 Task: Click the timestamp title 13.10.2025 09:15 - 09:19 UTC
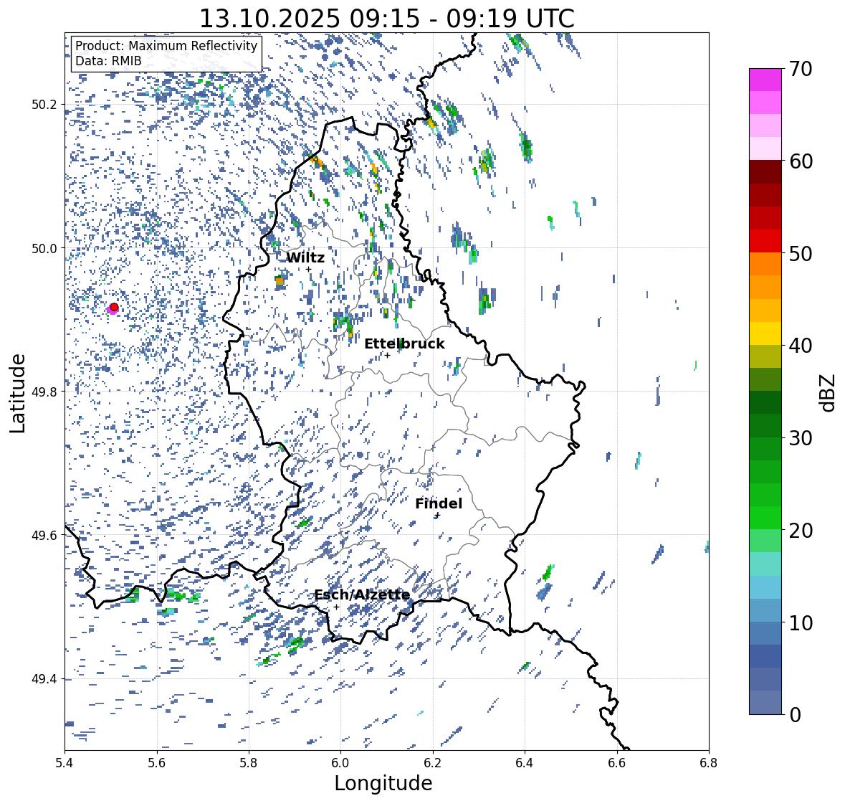[387, 19]
